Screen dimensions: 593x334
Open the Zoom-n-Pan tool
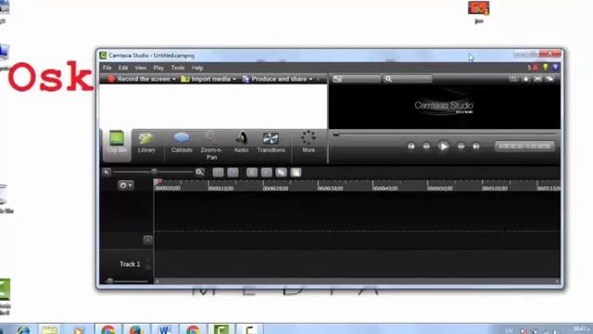click(x=211, y=146)
